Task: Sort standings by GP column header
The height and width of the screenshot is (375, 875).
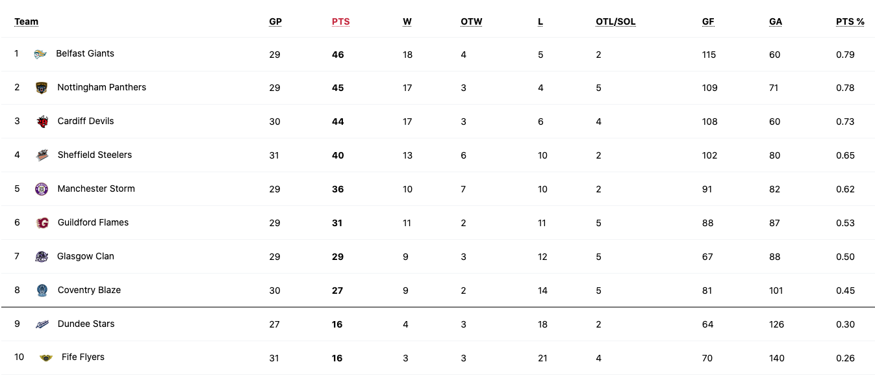Action: [275, 21]
